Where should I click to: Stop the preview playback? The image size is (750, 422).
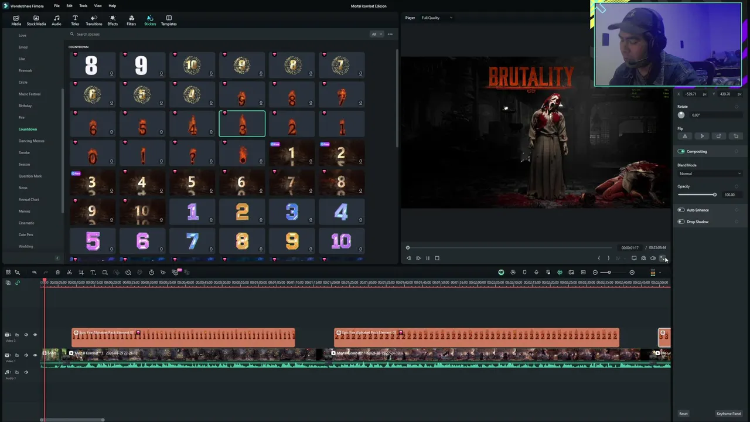tap(437, 258)
